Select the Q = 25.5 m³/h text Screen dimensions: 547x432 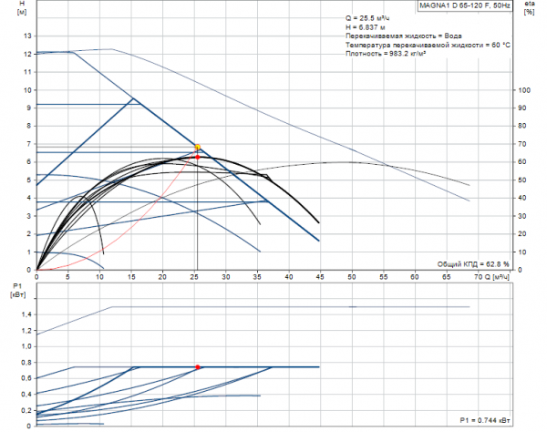pos(367,18)
